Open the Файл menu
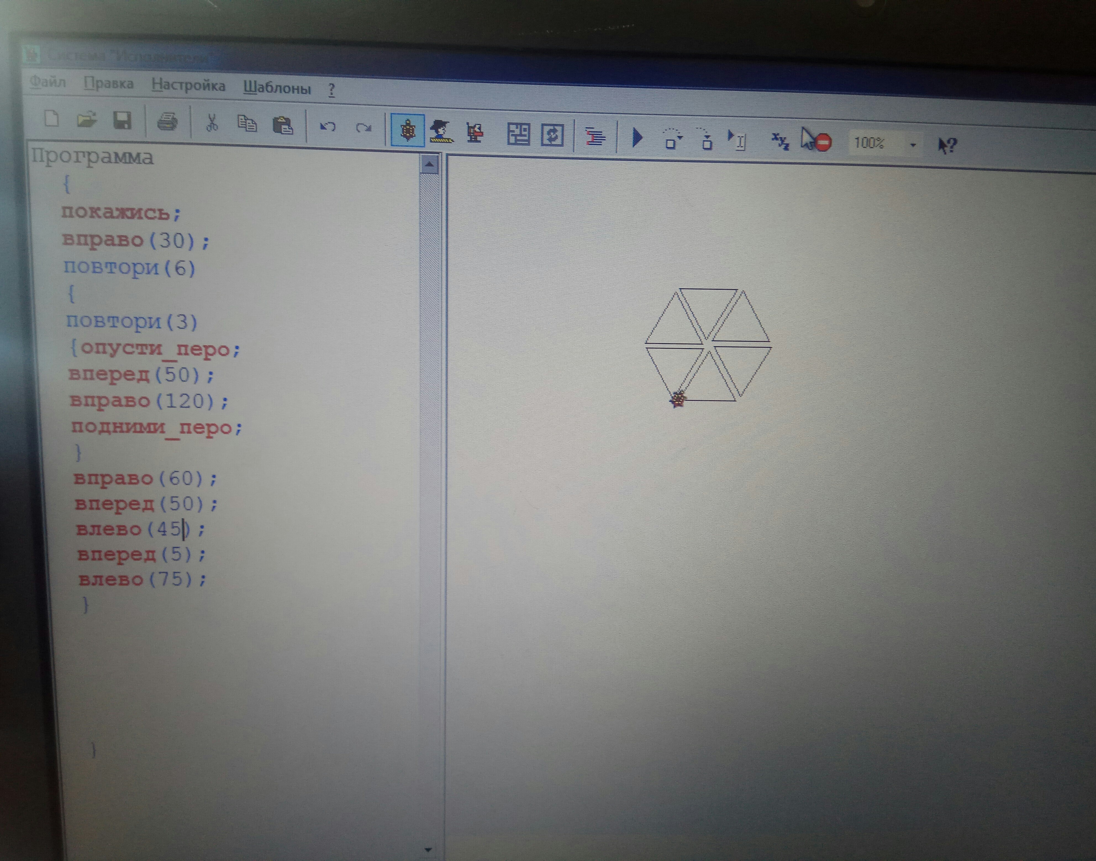Screen dimensions: 1096x861 [48, 82]
